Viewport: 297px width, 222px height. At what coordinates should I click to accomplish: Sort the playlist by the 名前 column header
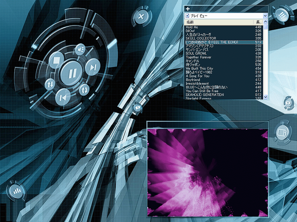219,22
